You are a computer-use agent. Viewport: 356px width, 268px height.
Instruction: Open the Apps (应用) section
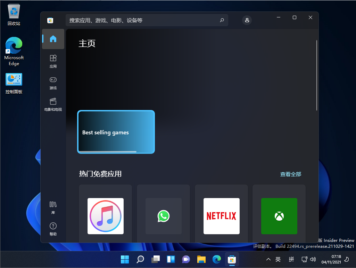pyautogui.click(x=53, y=61)
